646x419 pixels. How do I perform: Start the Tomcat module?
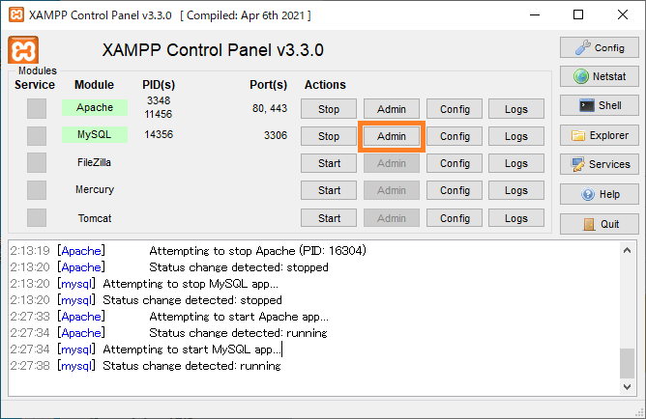tap(329, 218)
